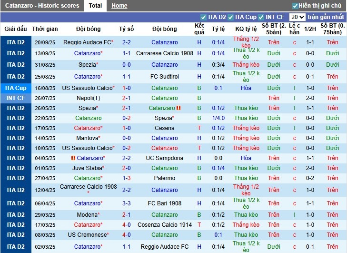
Task: Toggle the ITA Cup filter checkbox
Action: 230,17
